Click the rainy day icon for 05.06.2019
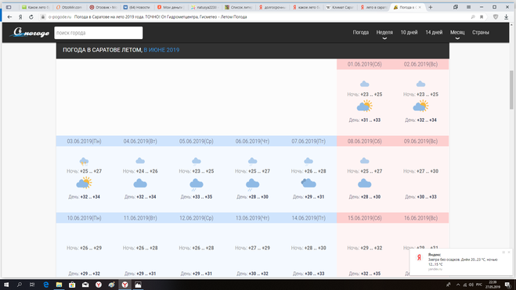 (x=197, y=184)
